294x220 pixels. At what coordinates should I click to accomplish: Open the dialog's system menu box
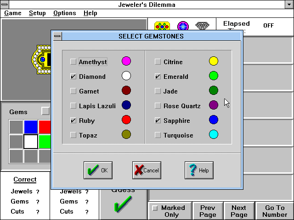(57, 36)
